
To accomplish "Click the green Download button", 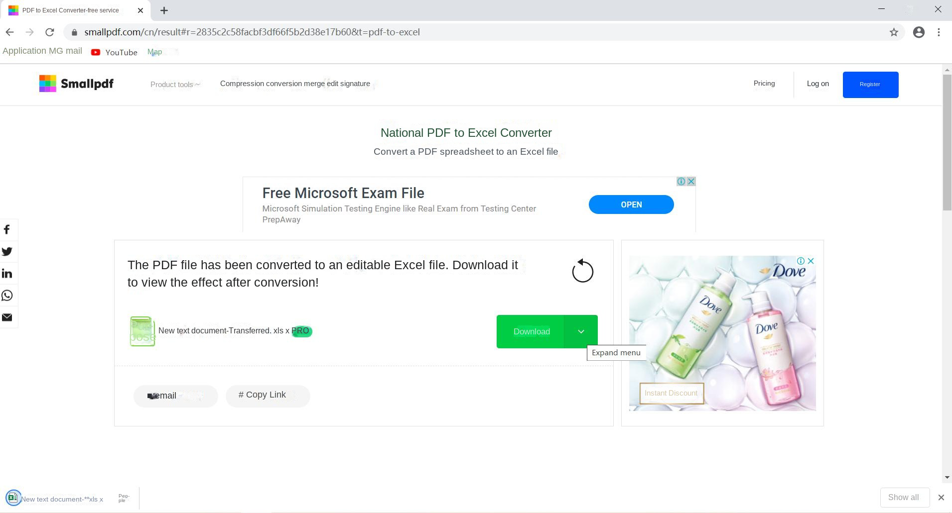I will (x=531, y=331).
